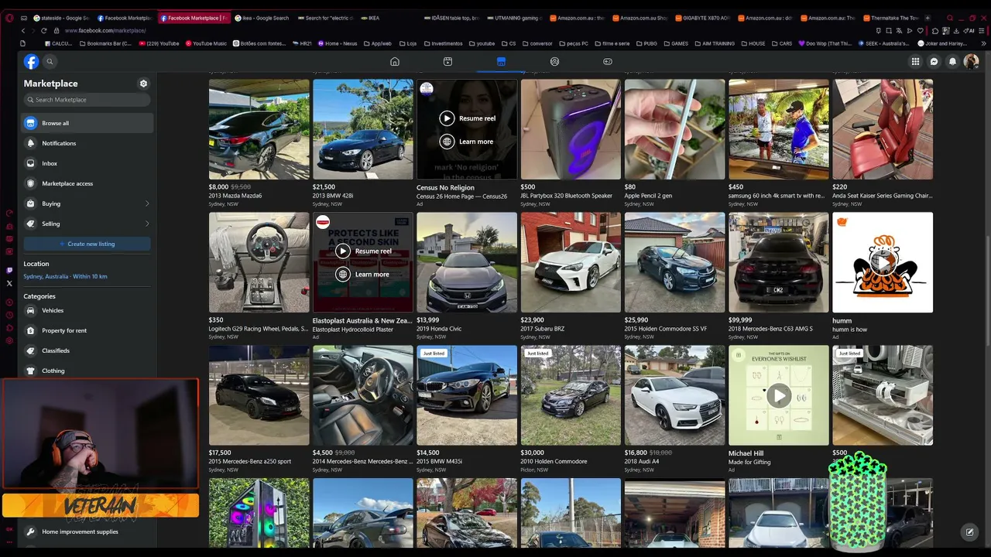Open the Buying menu item
Screen dimensions: 991x557
(x=87, y=203)
